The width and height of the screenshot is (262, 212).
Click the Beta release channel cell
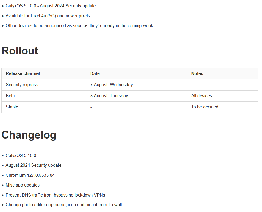coord(10,96)
